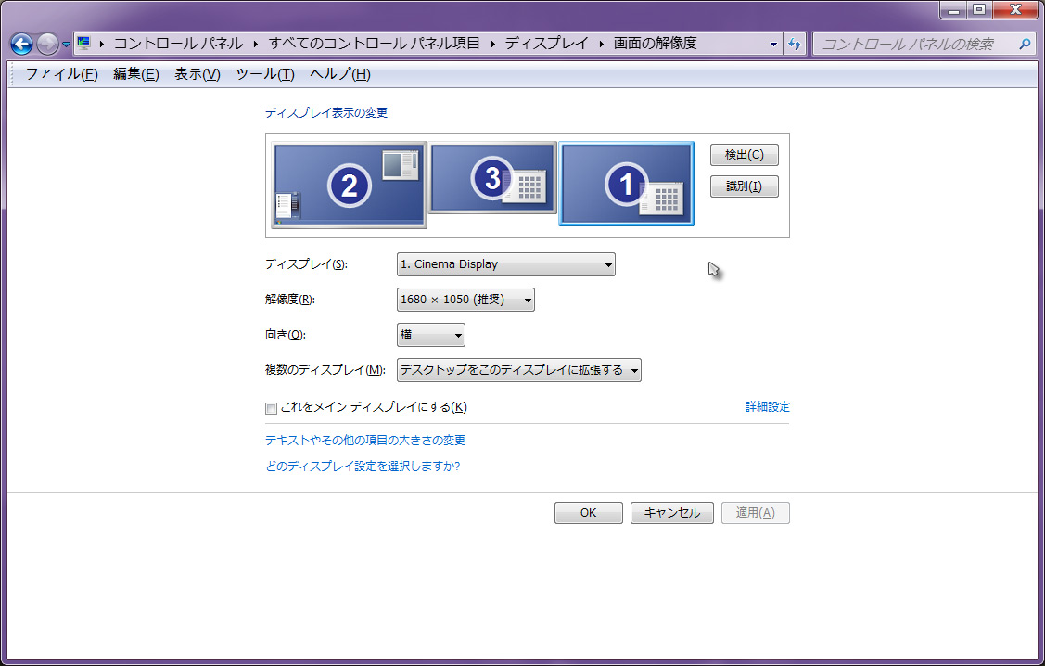Click the キャンセル button
Viewport: 1045px width, 666px height.
point(671,513)
